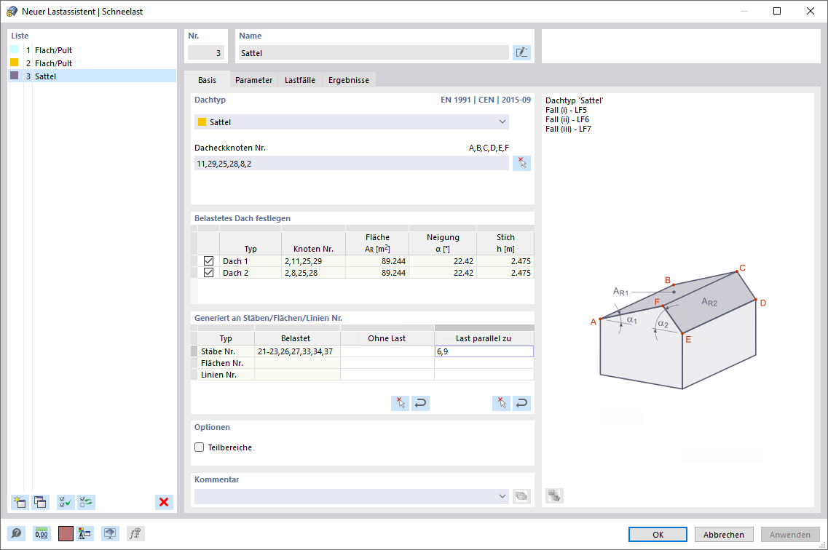Create a new load wizard item
This screenshot has width=828, height=550.
(20, 502)
